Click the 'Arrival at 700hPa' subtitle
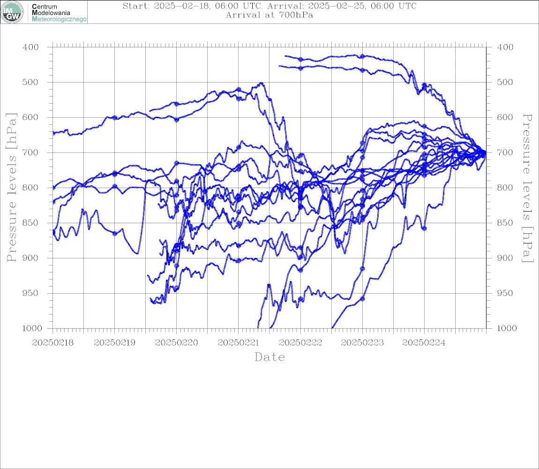This screenshot has width=539, height=469. coord(269,15)
